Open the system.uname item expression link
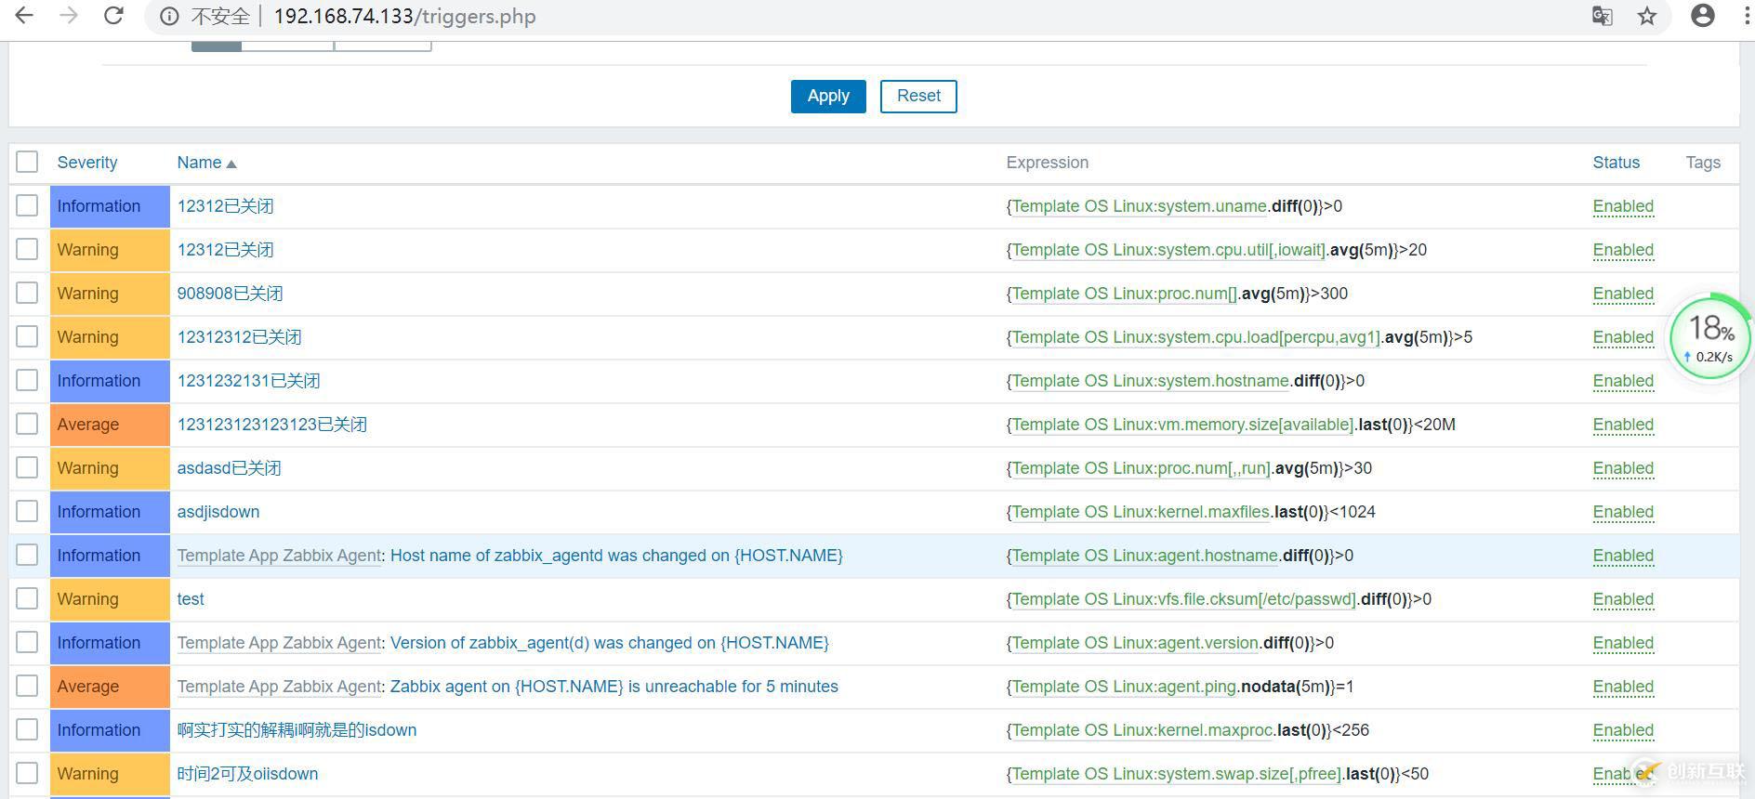1755x799 pixels. 1140,206
